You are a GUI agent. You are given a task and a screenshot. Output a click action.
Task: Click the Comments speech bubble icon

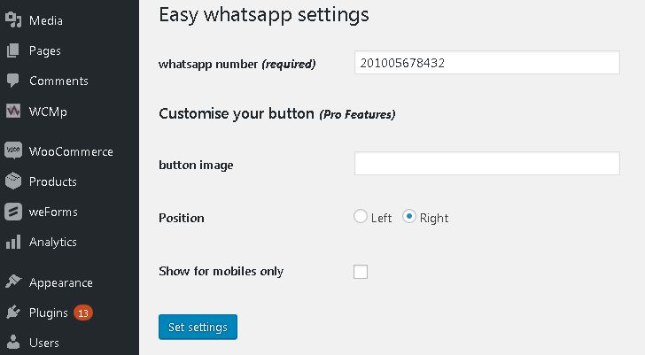point(13,81)
